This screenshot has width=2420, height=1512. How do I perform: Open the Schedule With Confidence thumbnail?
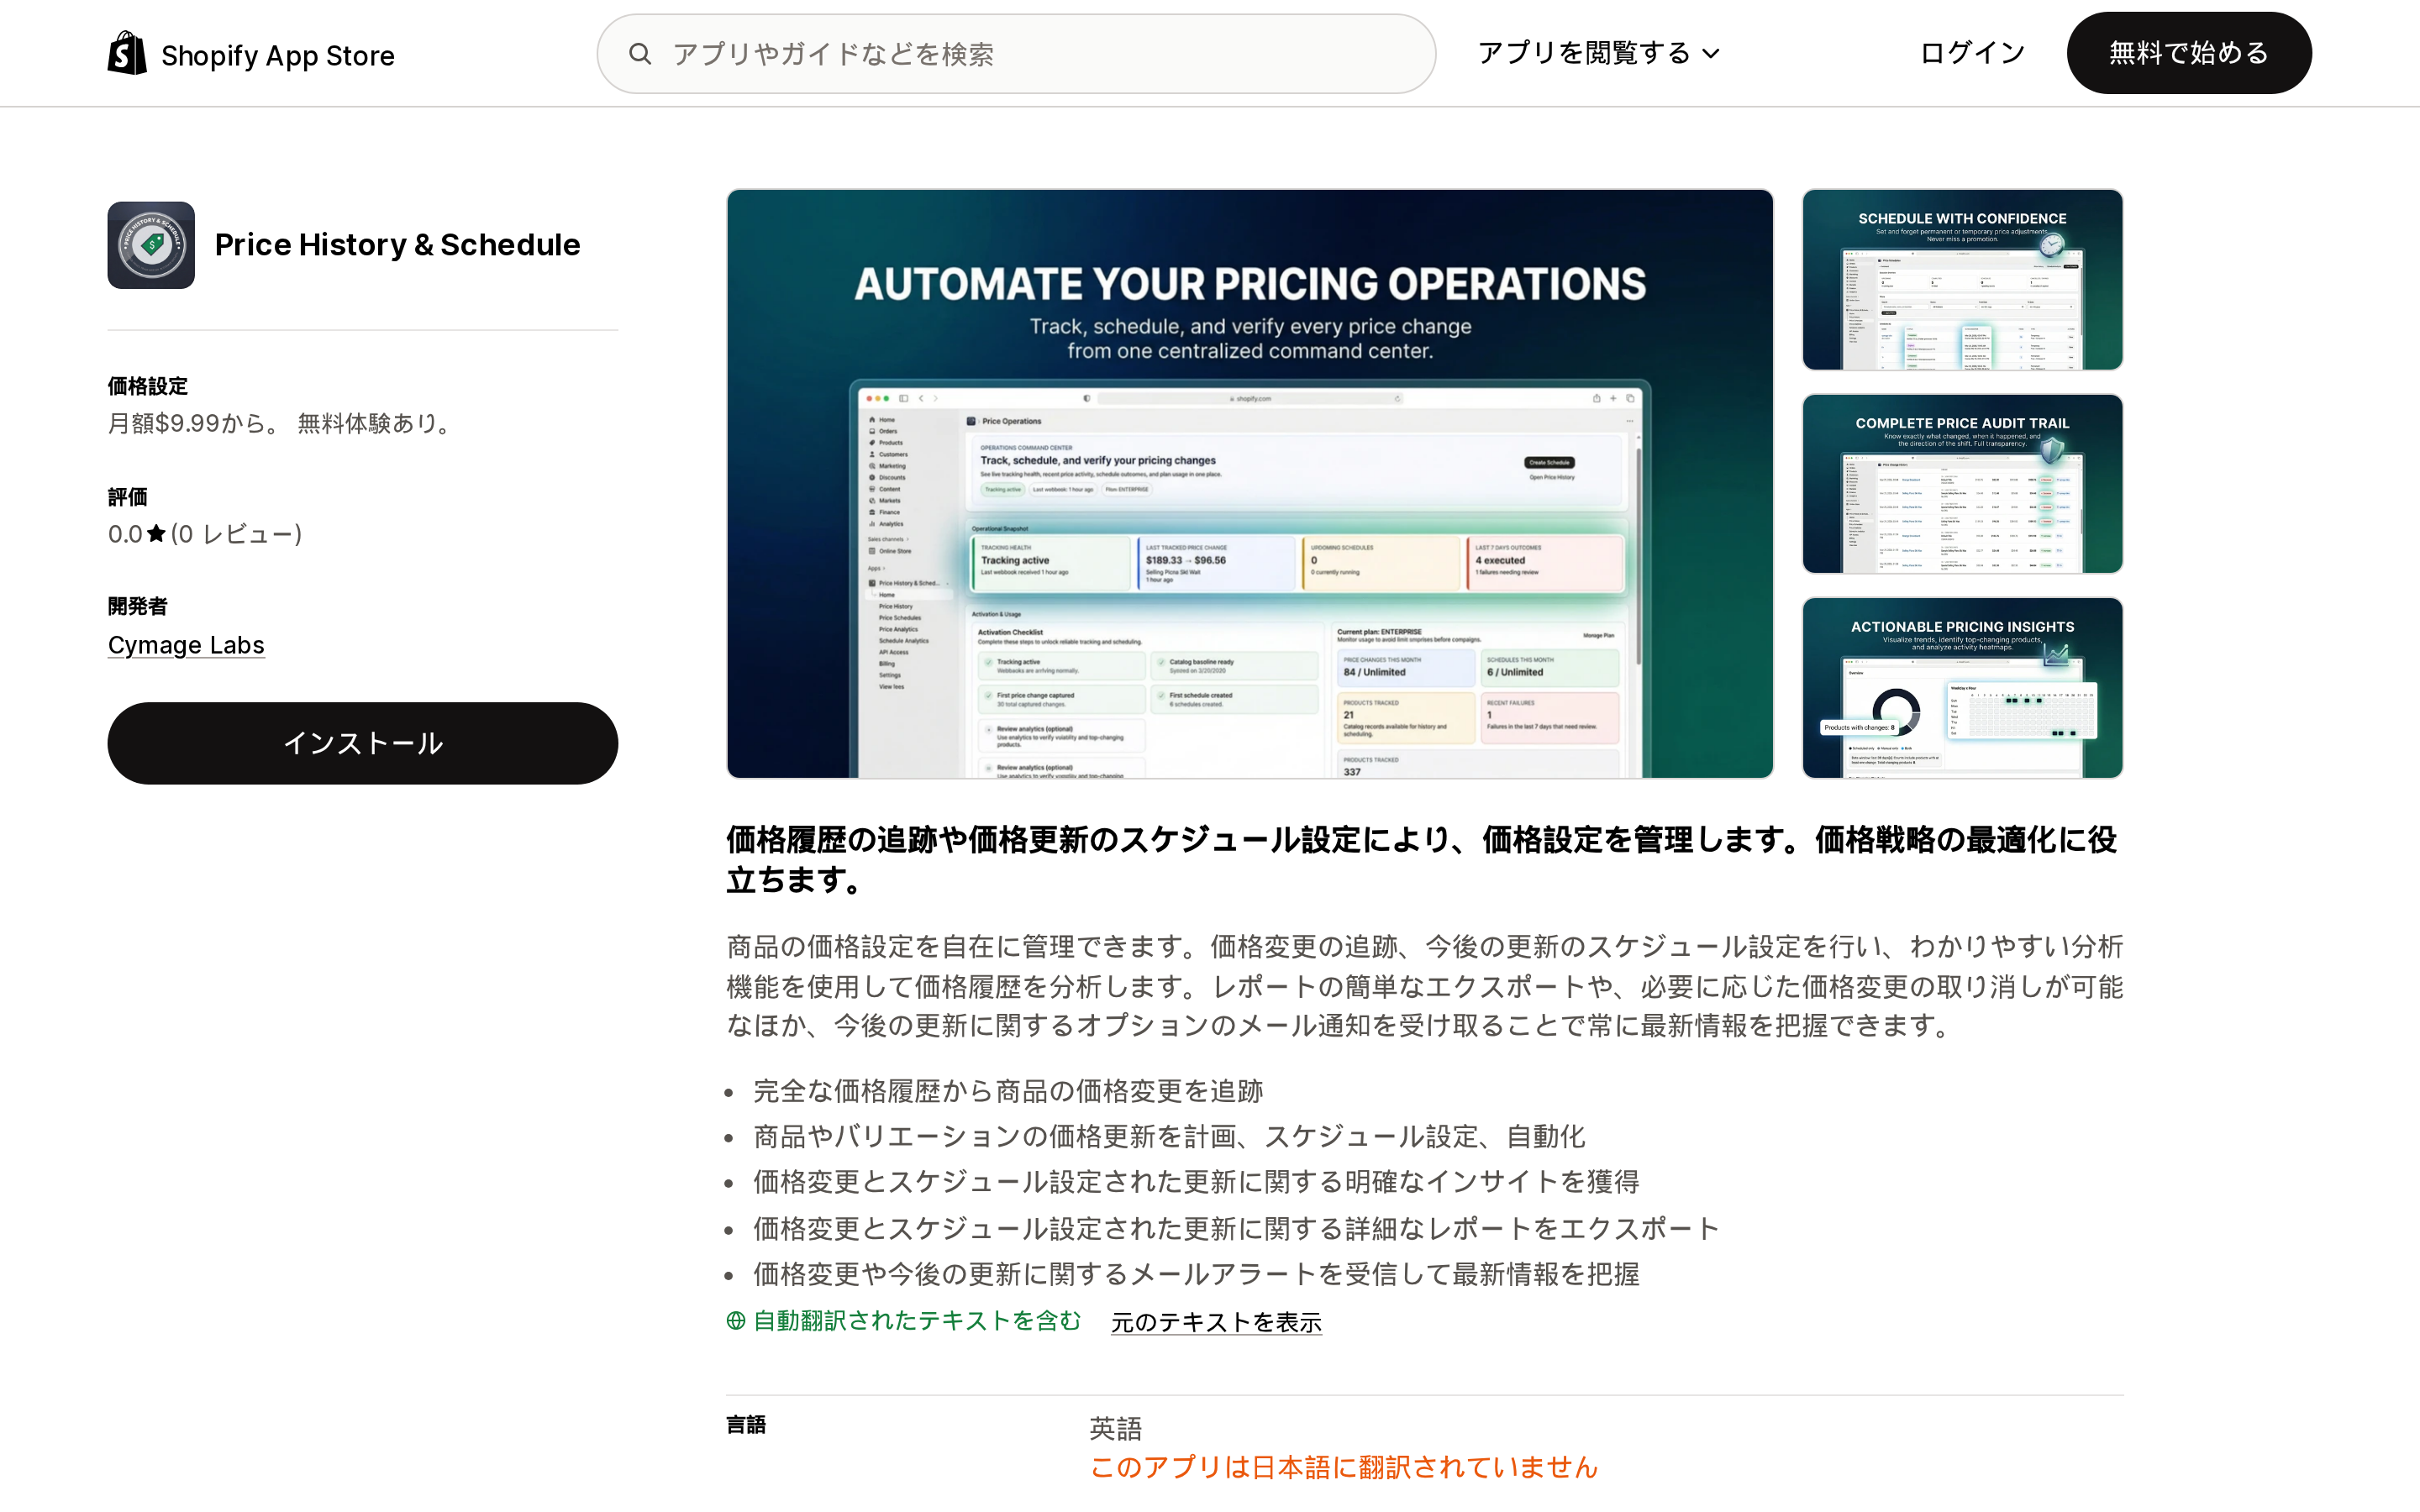tap(1962, 280)
